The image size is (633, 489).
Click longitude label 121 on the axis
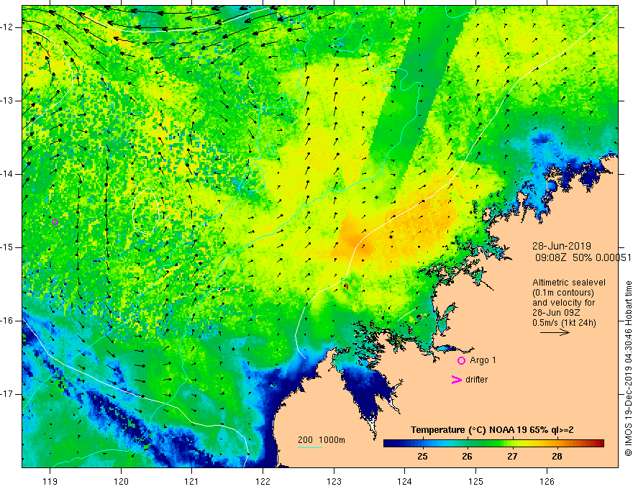192,481
